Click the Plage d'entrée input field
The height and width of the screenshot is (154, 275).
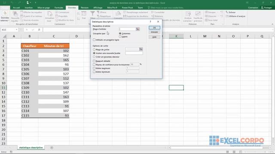(127, 29)
